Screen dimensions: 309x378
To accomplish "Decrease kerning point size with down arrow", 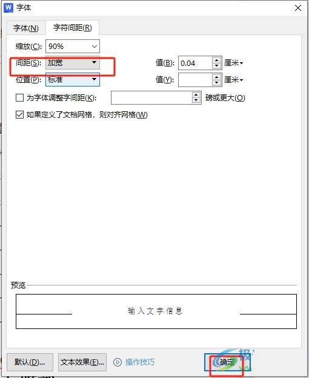I will [x=196, y=100].
